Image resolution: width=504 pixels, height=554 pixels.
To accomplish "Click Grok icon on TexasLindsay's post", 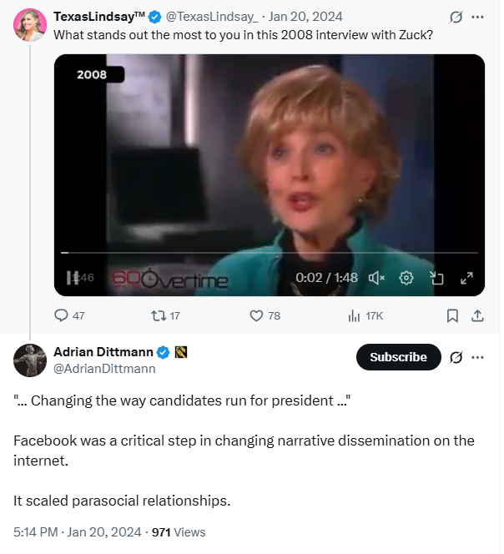I will pos(456,17).
